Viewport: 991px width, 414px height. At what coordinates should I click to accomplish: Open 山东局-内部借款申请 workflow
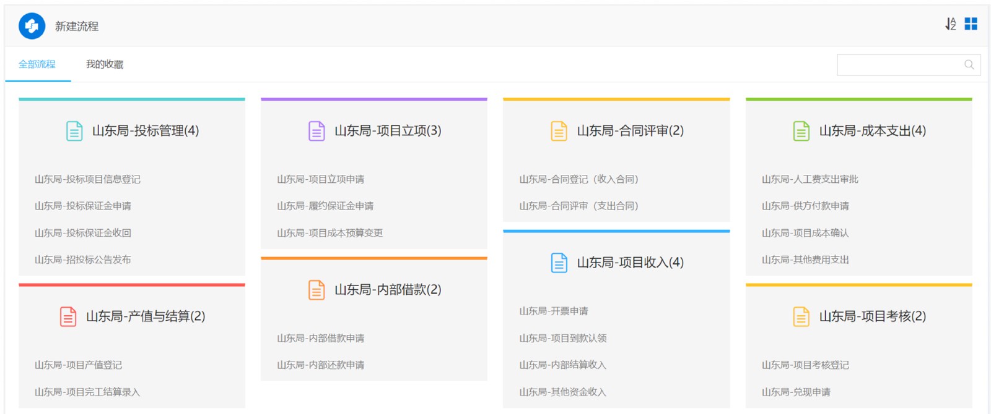pyautogui.click(x=321, y=338)
